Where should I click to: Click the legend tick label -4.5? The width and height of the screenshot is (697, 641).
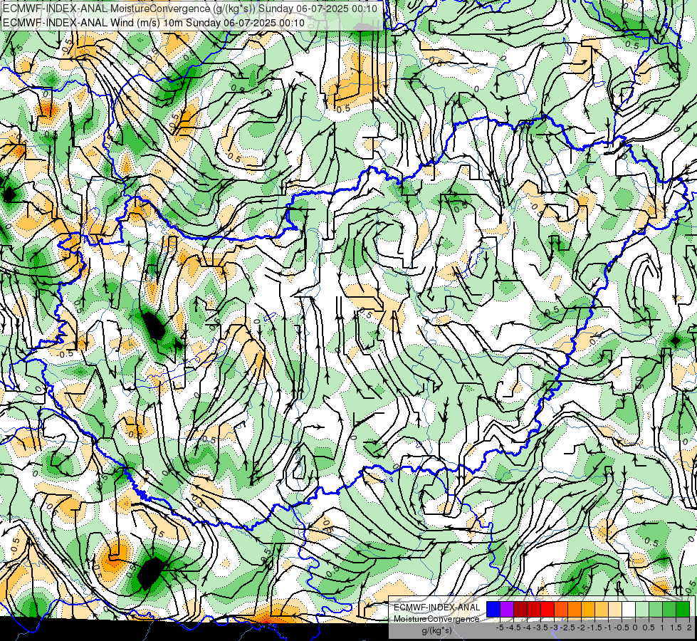click(513, 627)
